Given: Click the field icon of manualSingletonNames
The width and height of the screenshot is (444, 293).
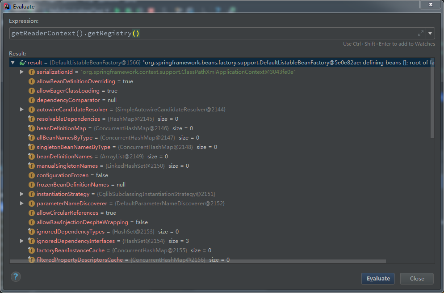Looking at the screenshot, I should (31, 166).
